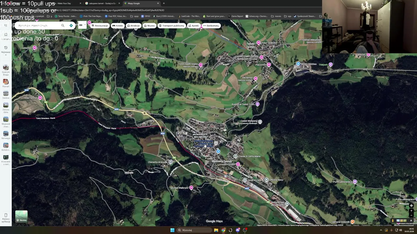Image resolution: width=417 pixels, height=234 pixels.
Task: Open directions with the blue route icon
Action: click(x=71, y=25)
